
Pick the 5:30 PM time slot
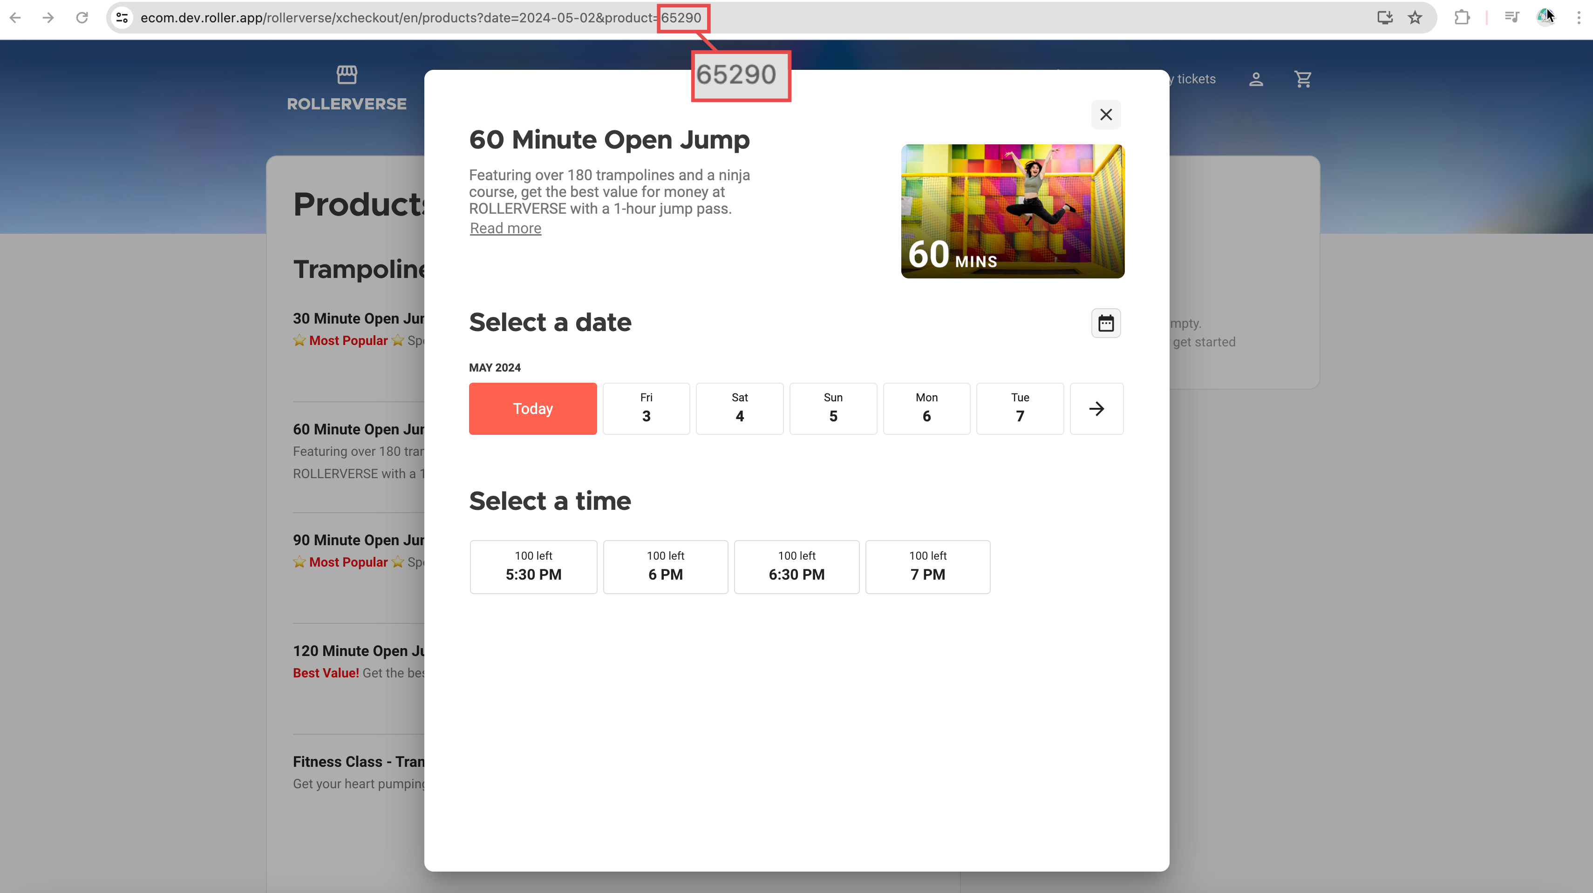click(533, 567)
